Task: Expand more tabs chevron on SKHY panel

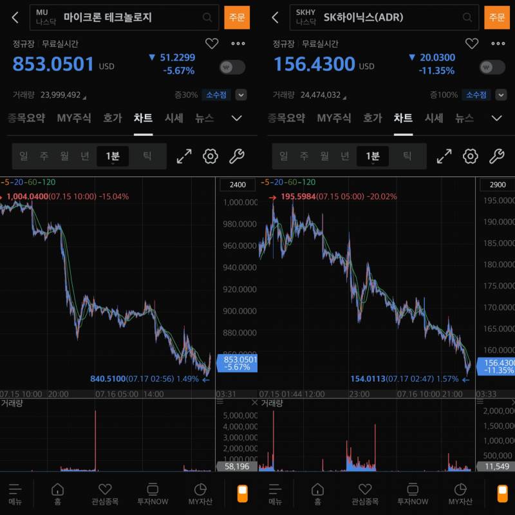Action: click(497, 118)
